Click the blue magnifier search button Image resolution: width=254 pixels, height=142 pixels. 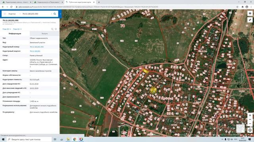coord(55,14)
